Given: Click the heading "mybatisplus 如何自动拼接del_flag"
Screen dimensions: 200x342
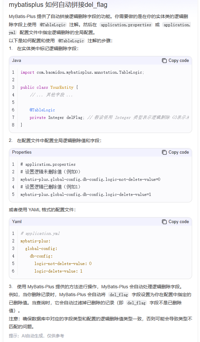Looking at the screenshot, I should pyautogui.click(x=58, y=5).
